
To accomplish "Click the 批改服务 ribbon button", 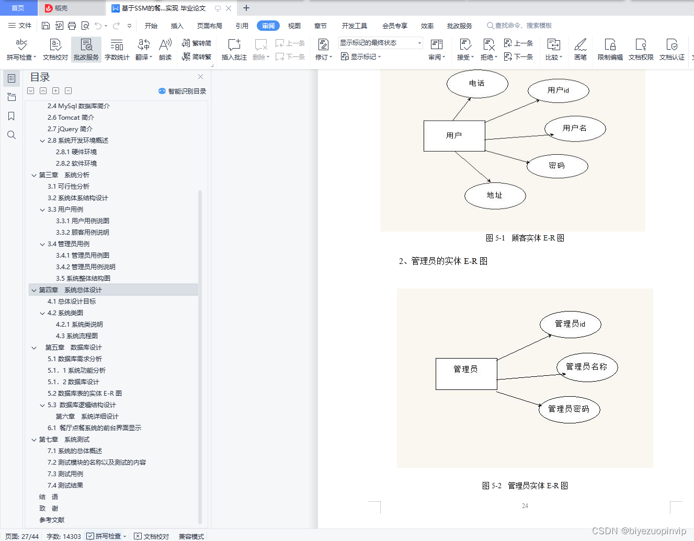I will tap(86, 50).
